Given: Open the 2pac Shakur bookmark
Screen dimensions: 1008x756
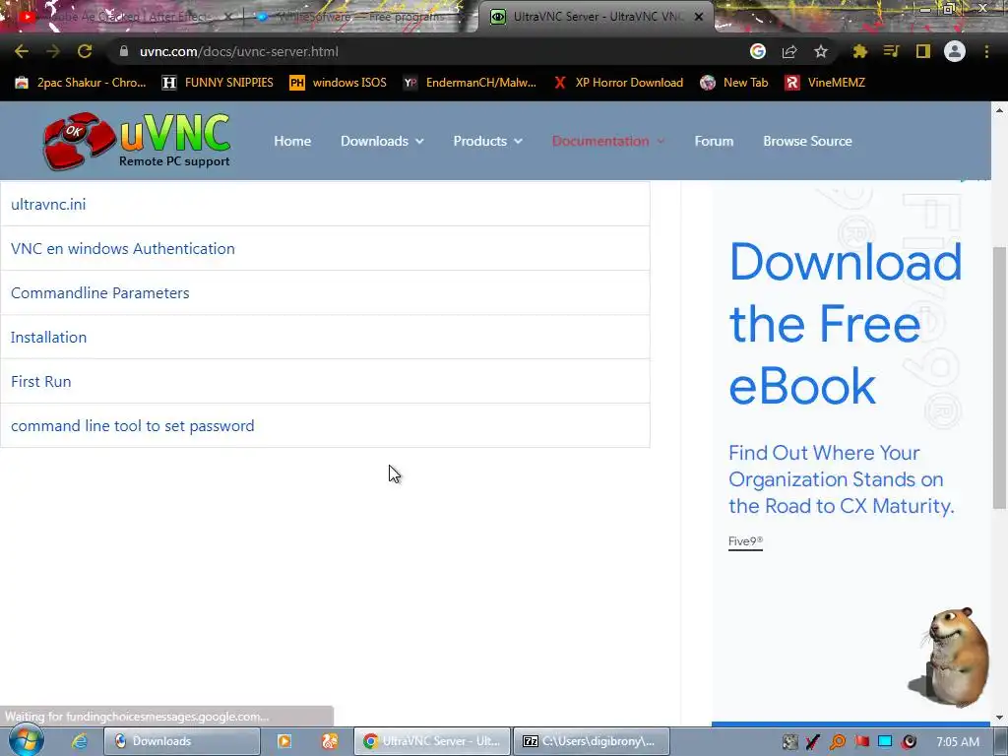Looking at the screenshot, I should tap(81, 83).
